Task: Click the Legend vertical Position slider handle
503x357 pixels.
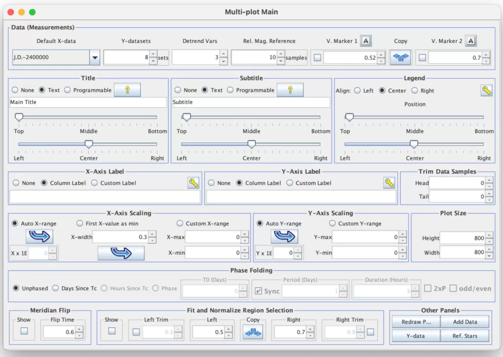Action: (x=349, y=117)
